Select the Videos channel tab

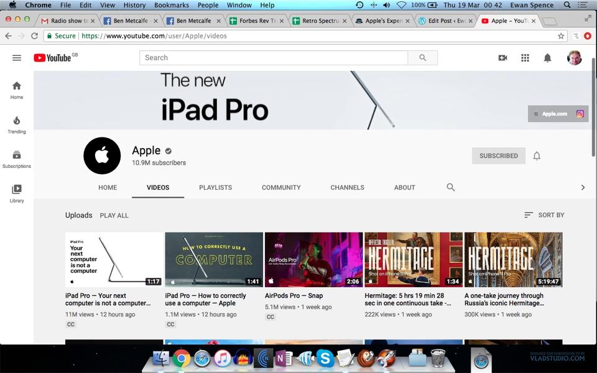(158, 188)
